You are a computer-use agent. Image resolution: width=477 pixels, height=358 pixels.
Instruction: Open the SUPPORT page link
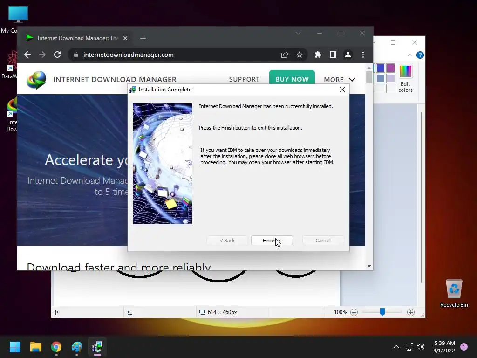pos(244,79)
